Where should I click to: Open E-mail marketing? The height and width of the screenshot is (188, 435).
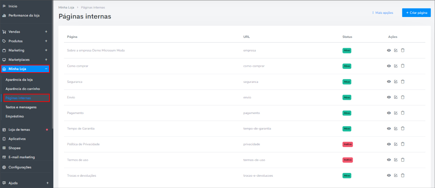coord(22,157)
